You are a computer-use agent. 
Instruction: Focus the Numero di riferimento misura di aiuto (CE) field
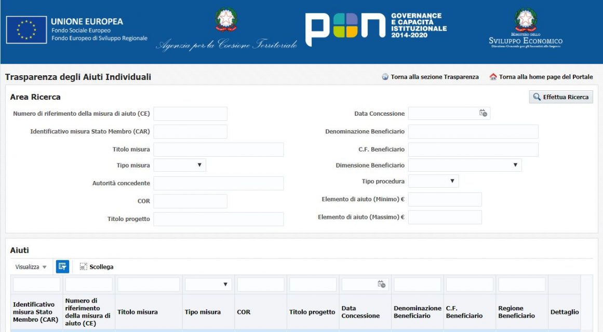(191, 114)
